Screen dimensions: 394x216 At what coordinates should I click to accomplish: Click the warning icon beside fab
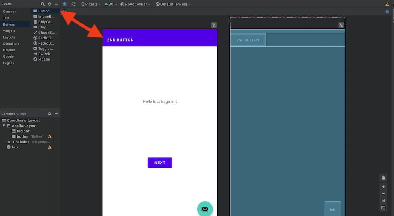(50, 147)
